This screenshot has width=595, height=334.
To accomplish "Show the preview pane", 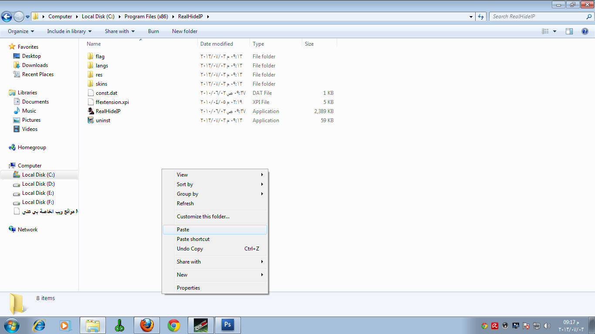I will click(569, 31).
